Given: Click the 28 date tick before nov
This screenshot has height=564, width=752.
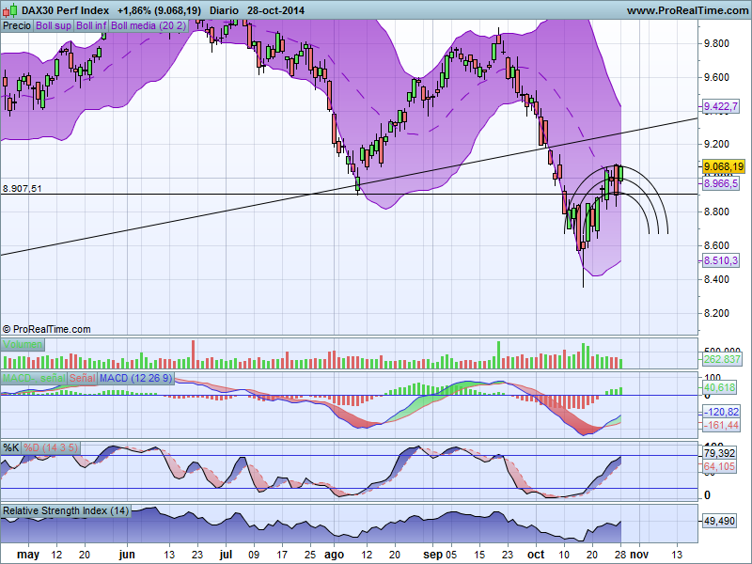Looking at the screenshot, I should pos(620,555).
